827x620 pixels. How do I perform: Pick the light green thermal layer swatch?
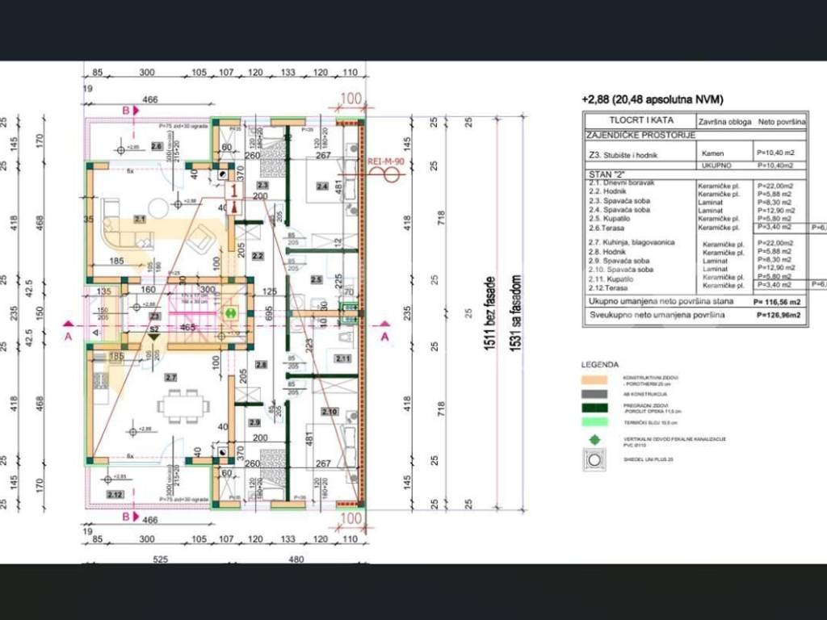coord(598,422)
